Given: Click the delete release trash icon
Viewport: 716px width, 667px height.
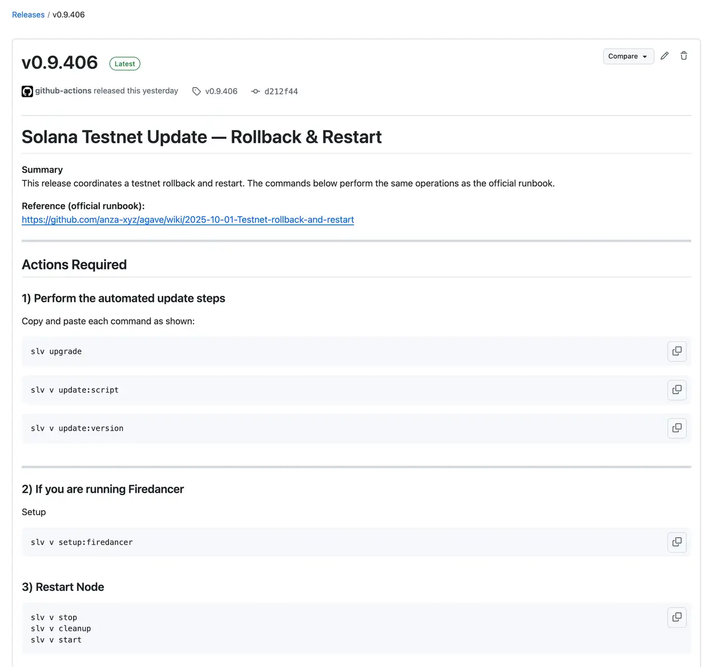Looking at the screenshot, I should [684, 55].
